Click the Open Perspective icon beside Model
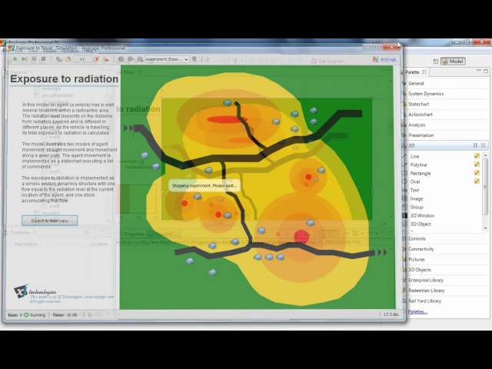Viewport: 492px width, 369px height. coord(436,61)
